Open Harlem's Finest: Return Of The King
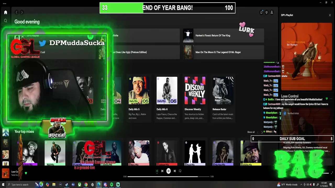Image resolution: width=335 pixels, height=188 pixels. pyautogui.click(x=224, y=36)
